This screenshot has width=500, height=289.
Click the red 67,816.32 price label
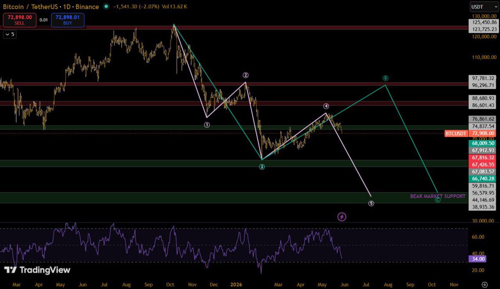click(x=482, y=158)
